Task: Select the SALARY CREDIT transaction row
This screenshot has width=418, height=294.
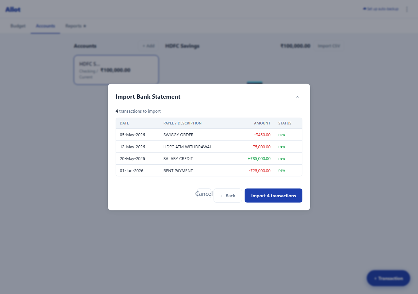Action: [209, 158]
